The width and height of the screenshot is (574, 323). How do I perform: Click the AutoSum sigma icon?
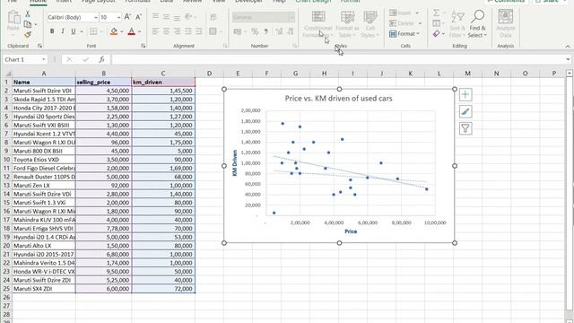[x=437, y=13]
